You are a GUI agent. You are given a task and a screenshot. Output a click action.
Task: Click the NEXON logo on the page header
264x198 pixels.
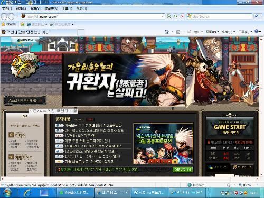tap(25, 40)
